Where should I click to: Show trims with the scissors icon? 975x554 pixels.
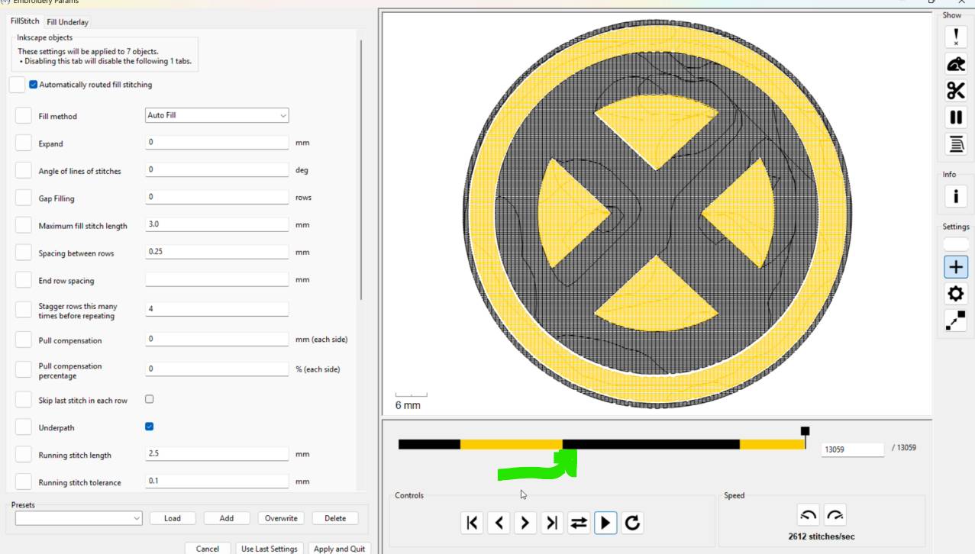point(955,91)
